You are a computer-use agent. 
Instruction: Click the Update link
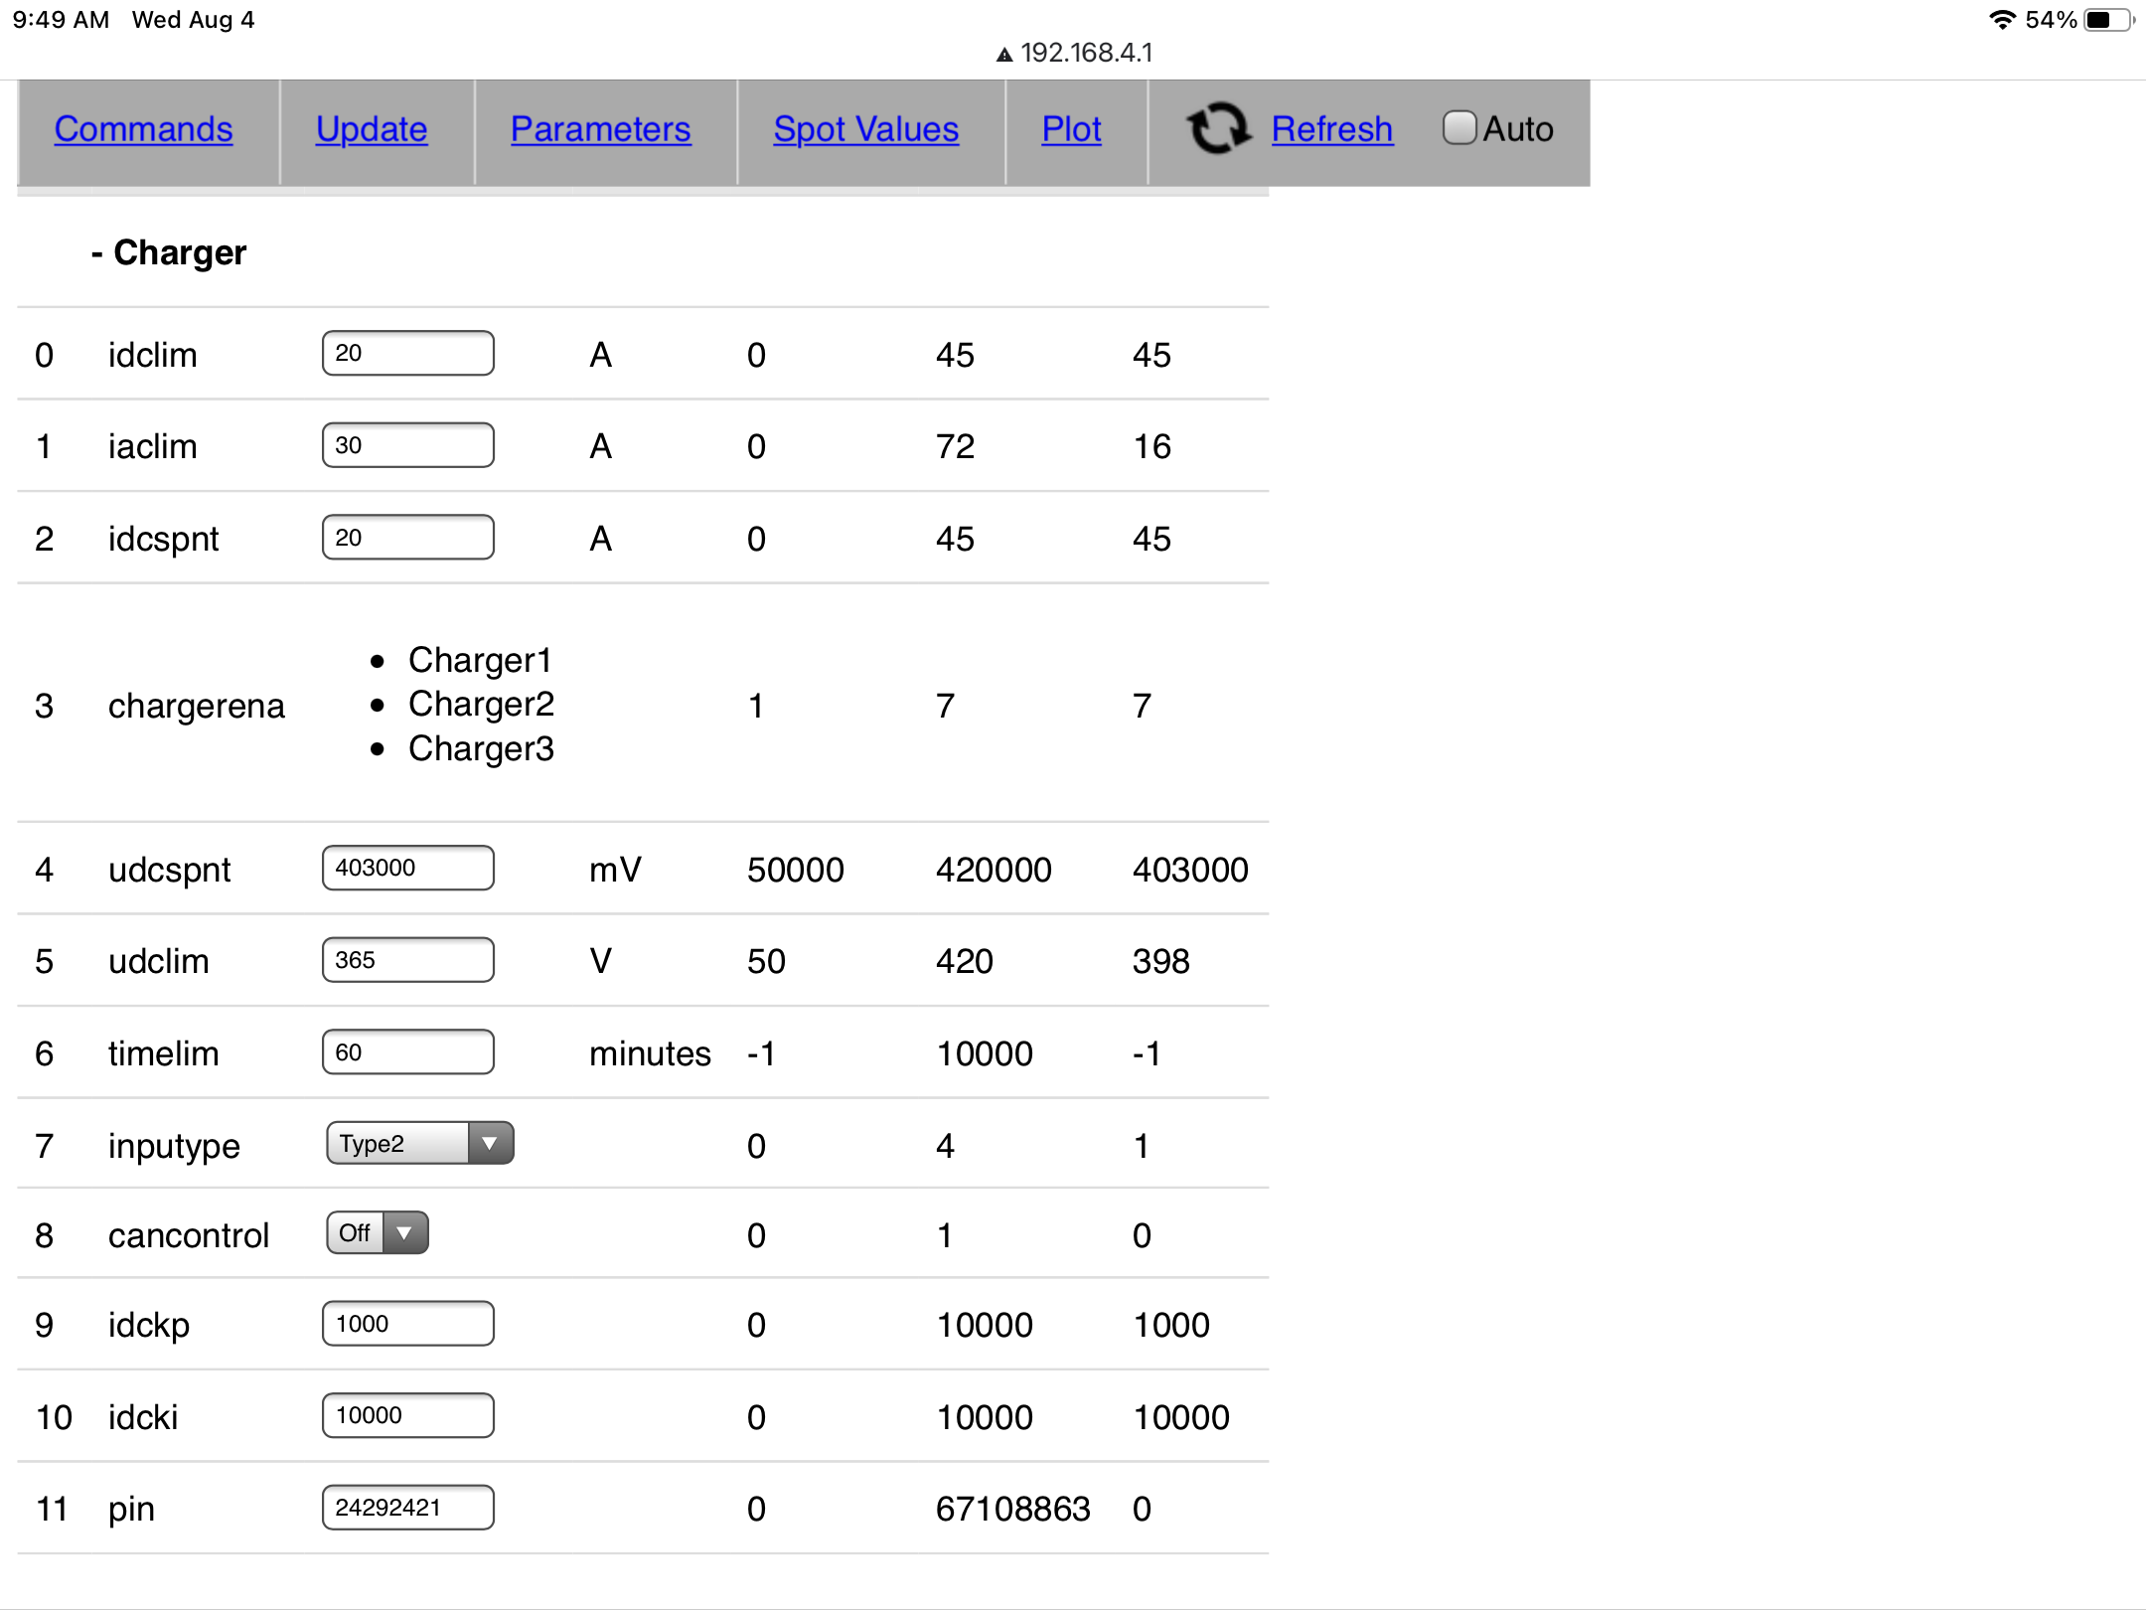pyautogui.click(x=372, y=129)
